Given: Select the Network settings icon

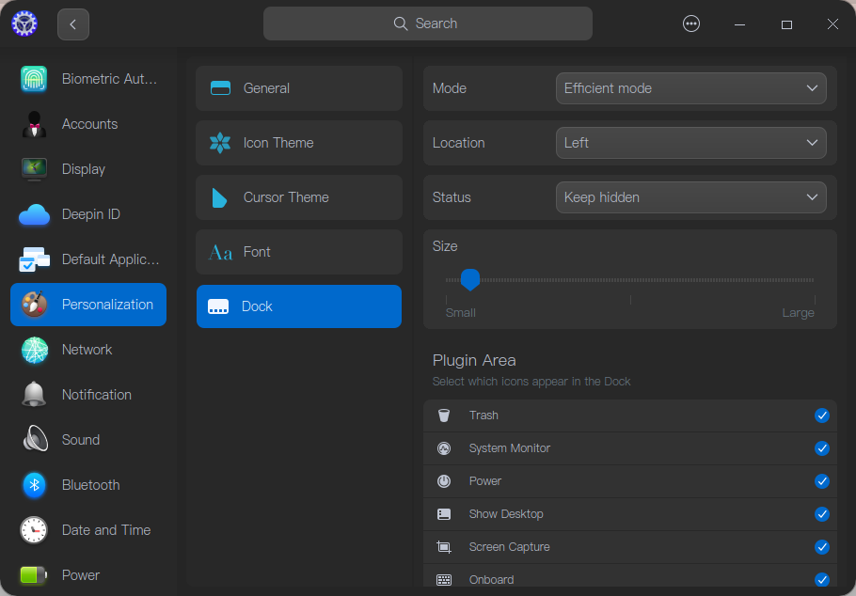Looking at the screenshot, I should [x=34, y=350].
